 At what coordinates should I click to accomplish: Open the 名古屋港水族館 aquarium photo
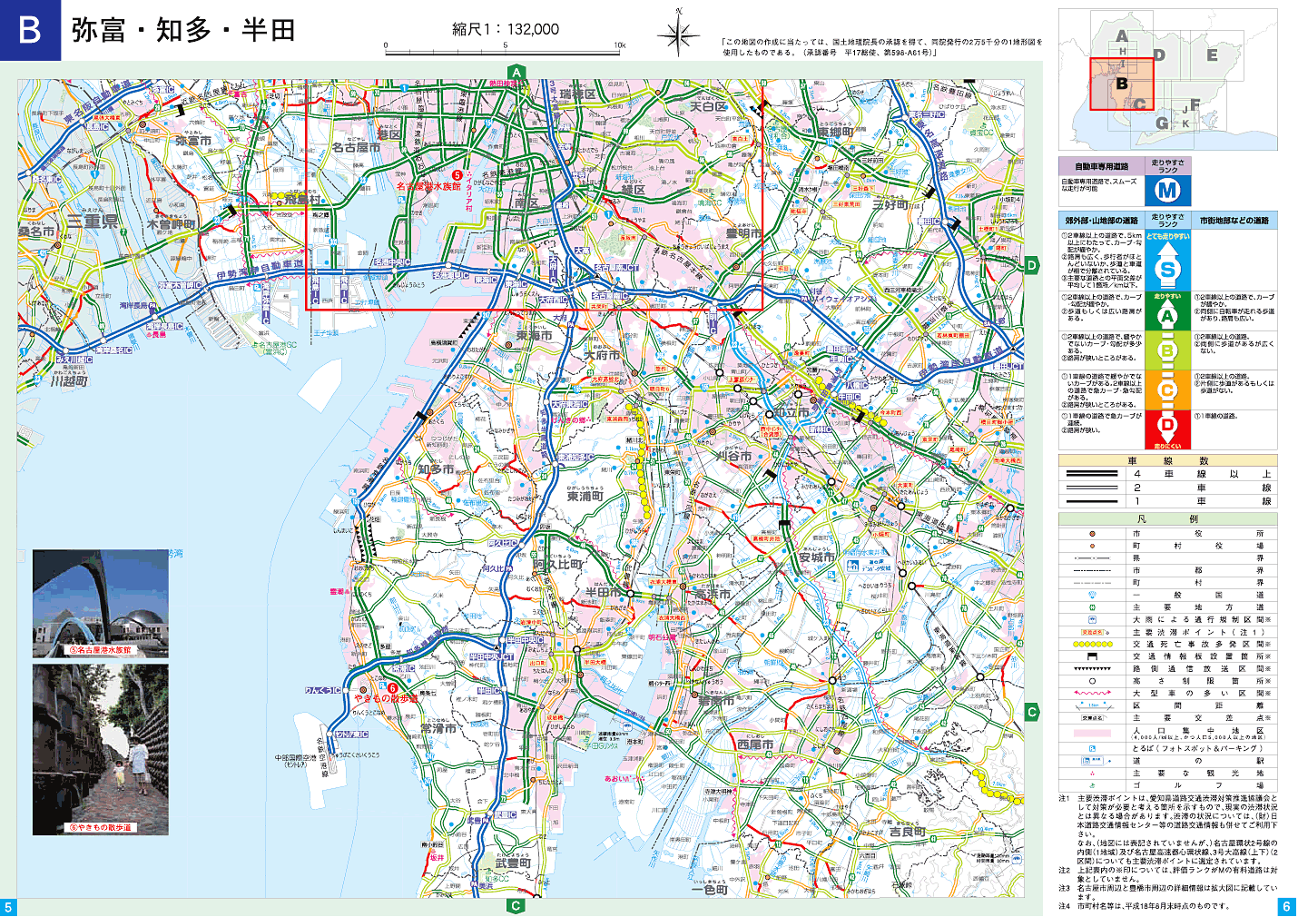pos(100,603)
